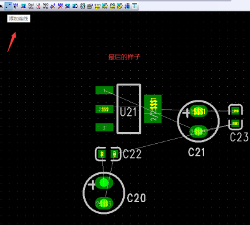
Task: Select the positive pad of C21
Action: click(199, 112)
